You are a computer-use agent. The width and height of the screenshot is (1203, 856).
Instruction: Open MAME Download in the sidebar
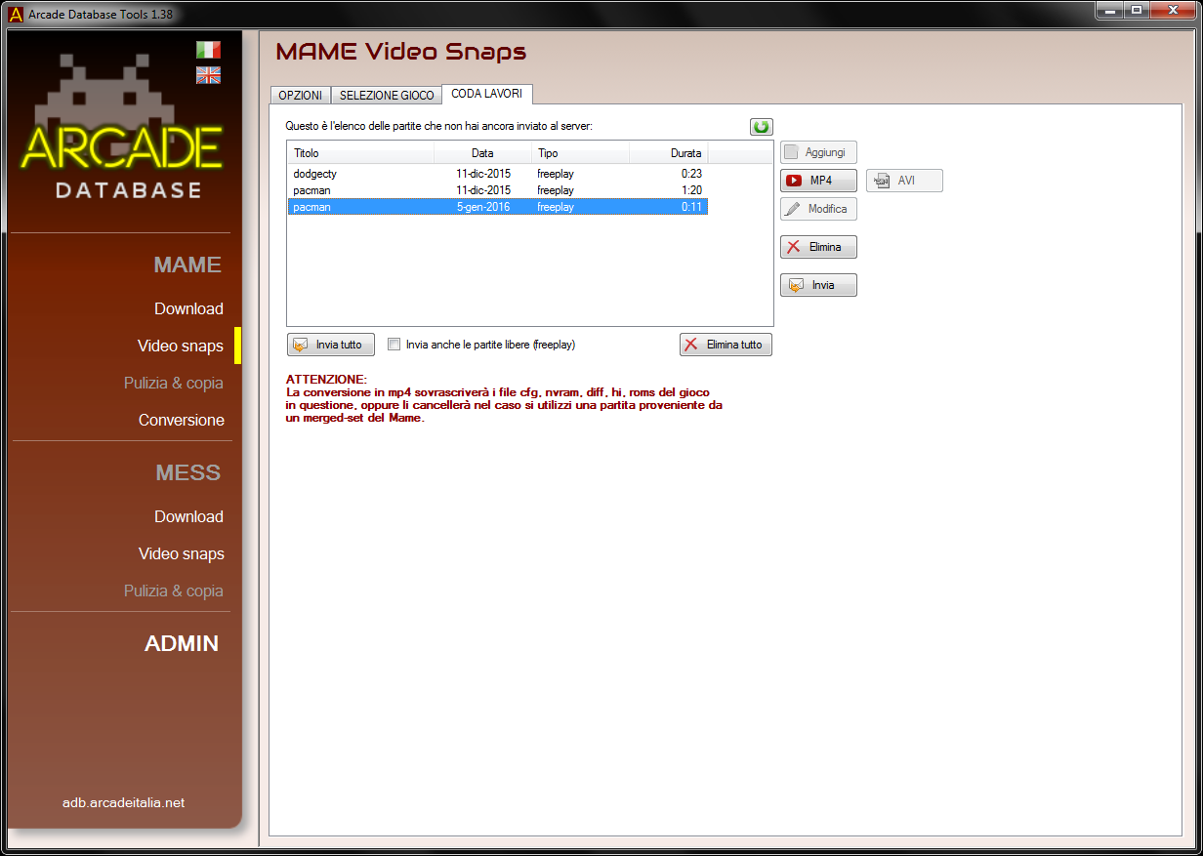[188, 308]
